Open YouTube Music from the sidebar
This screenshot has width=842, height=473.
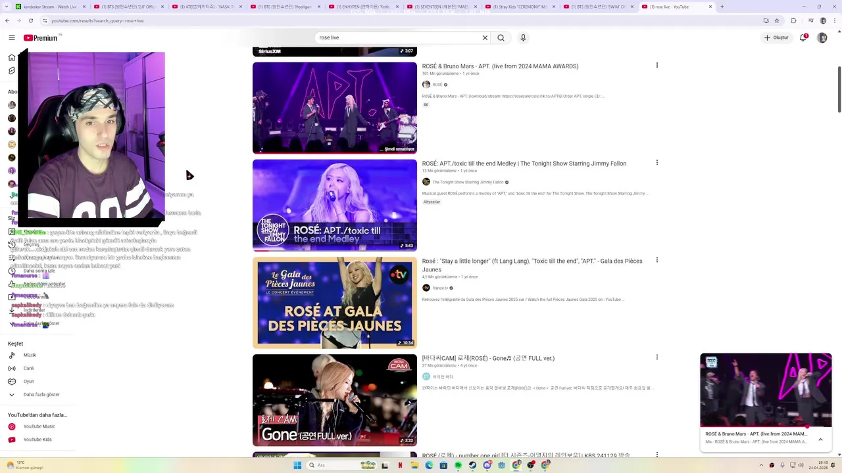point(39,426)
